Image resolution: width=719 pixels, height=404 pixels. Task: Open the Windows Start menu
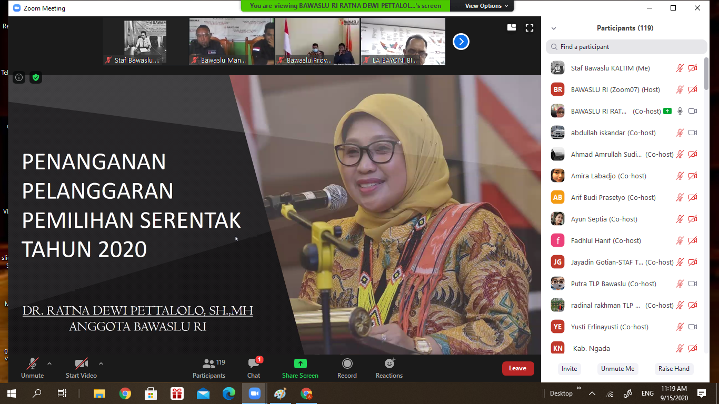[11, 393]
